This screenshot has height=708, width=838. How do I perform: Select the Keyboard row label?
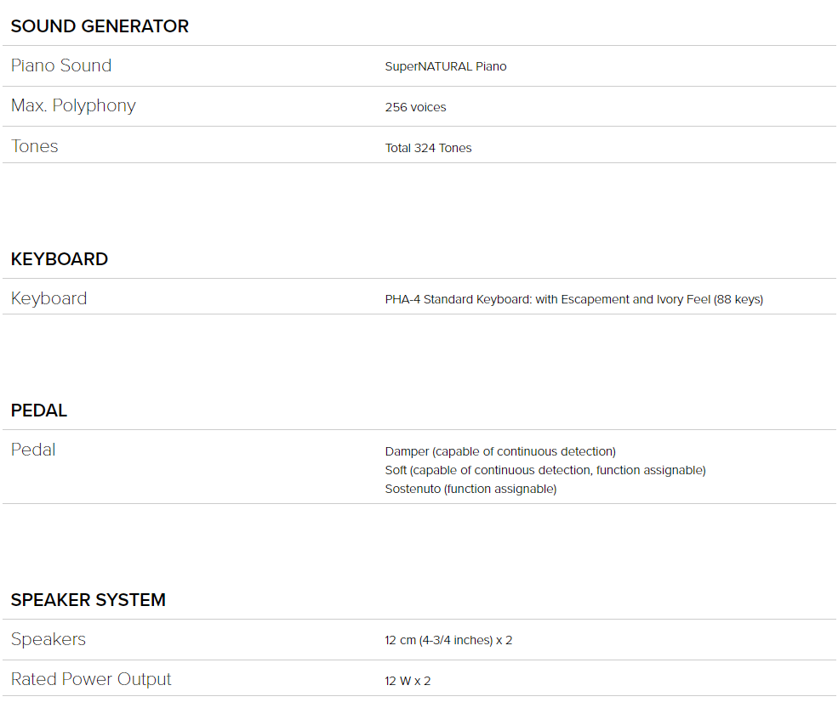click(48, 298)
